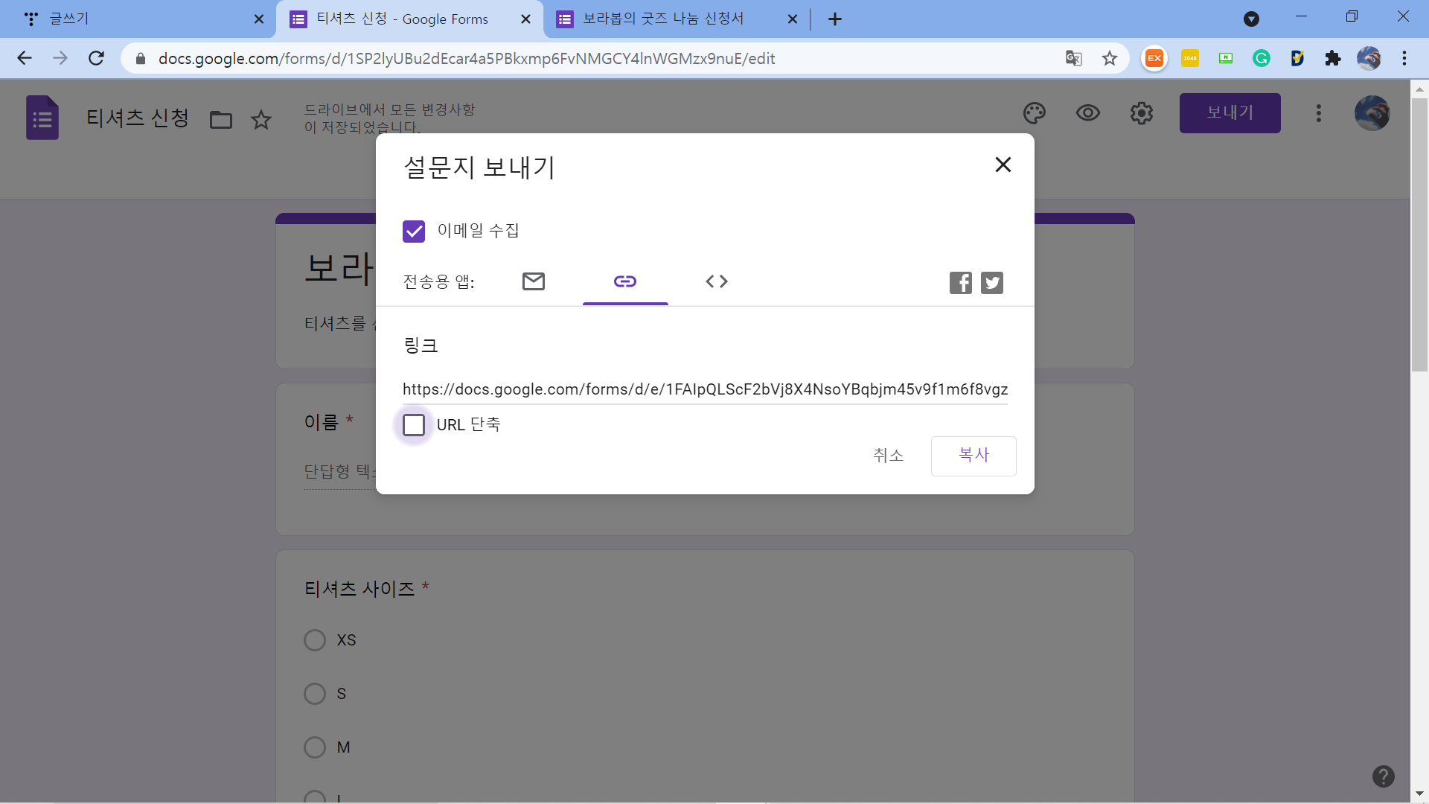Uncheck the 이메일 수집 checkbox
Viewport: 1429px width, 804px height.
pos(414,232)
